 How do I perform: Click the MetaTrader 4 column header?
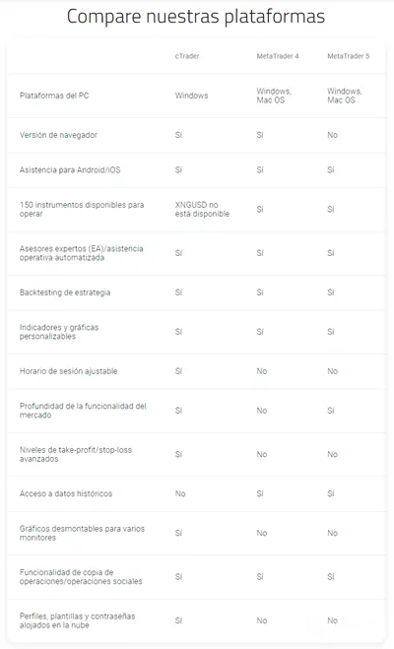point(278,56)
